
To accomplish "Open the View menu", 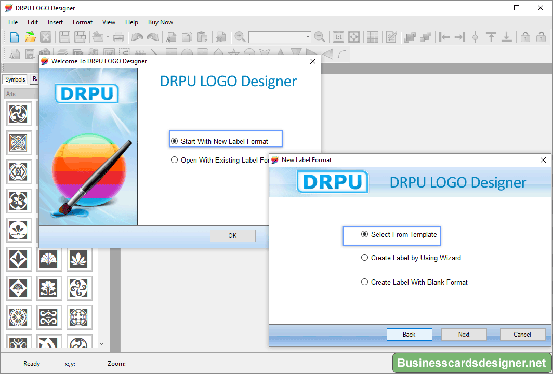I will pos(109,22).
